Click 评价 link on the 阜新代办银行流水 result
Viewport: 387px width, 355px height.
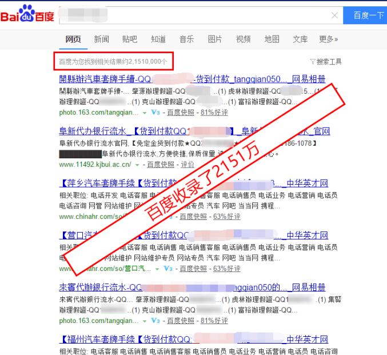(187, 165)
